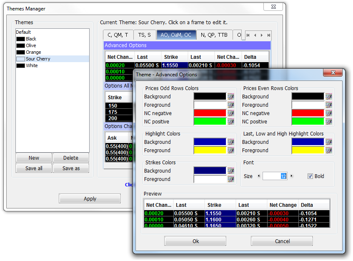Screen dimensions: 353x261
Task: Jump to last tab with tab scroller
Action: click(x=268, y=35)
